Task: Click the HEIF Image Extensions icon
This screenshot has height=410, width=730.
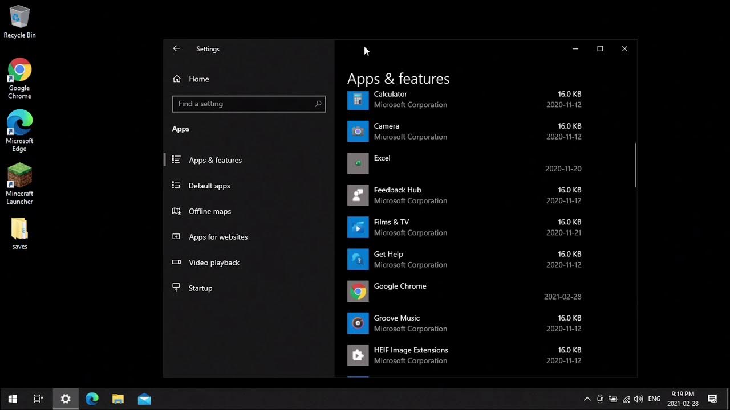Action: (358, 355)
